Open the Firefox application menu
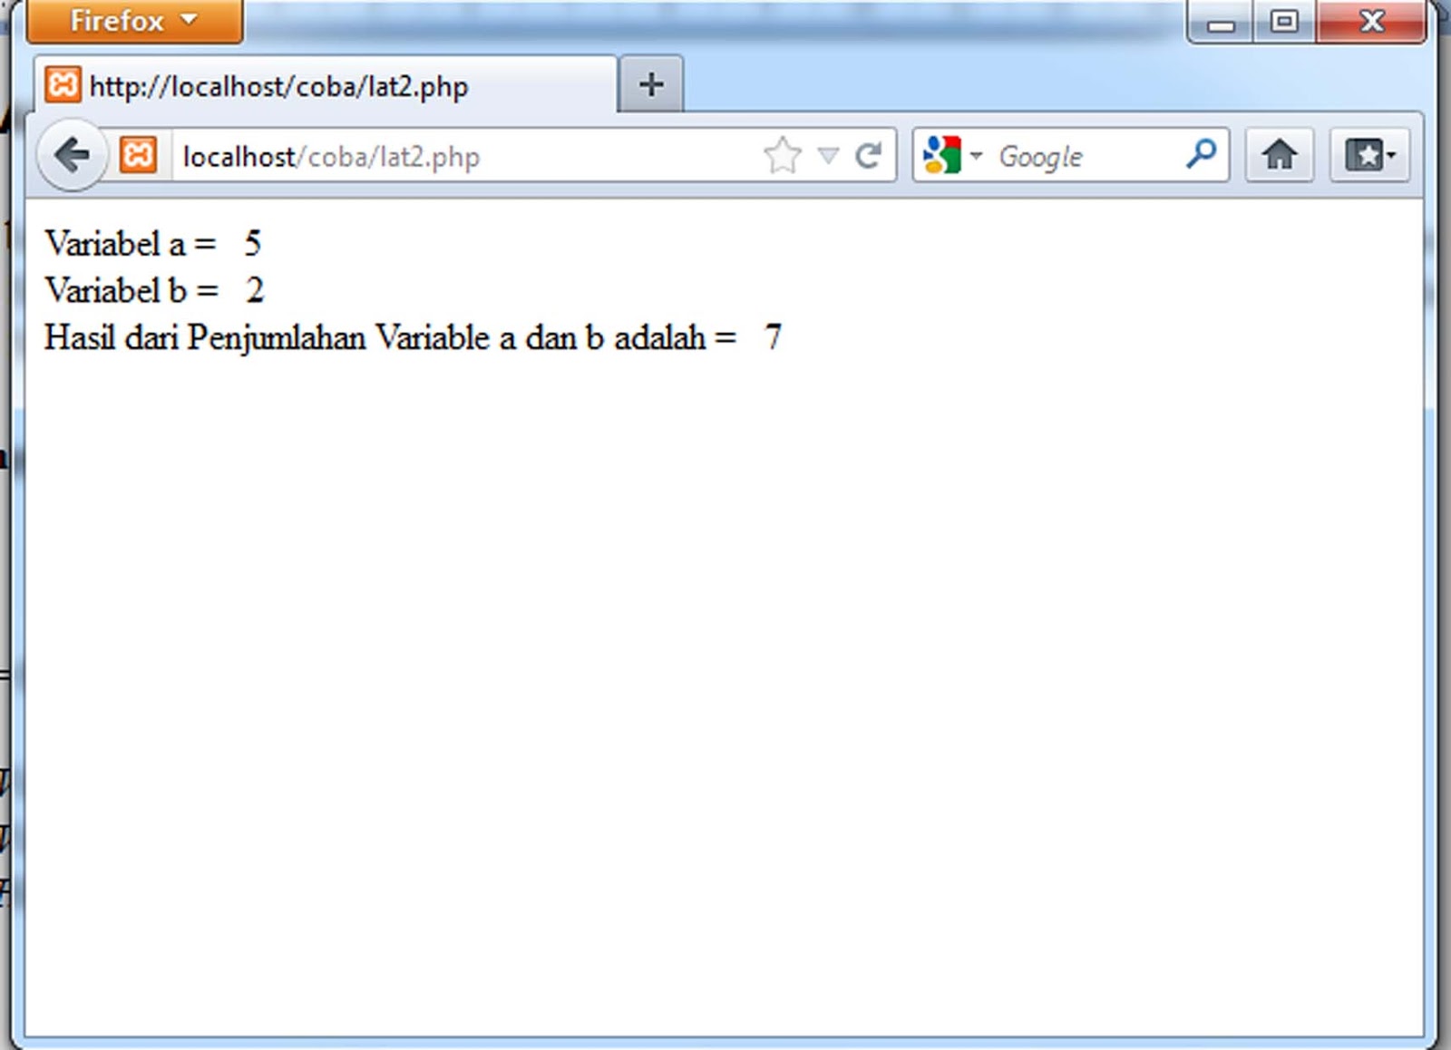1451x1050 pixels. 132,20
